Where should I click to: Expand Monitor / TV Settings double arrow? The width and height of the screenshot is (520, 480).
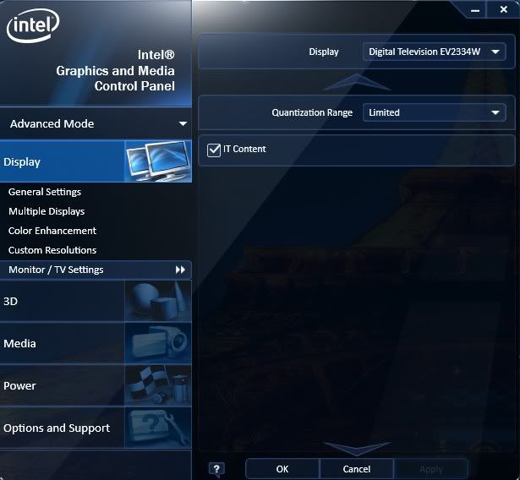point(180,270)
